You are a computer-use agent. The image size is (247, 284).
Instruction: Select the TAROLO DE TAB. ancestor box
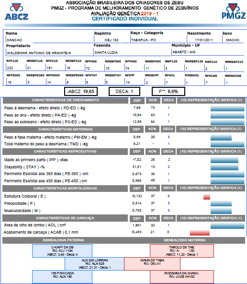click(x=182, y=251)
